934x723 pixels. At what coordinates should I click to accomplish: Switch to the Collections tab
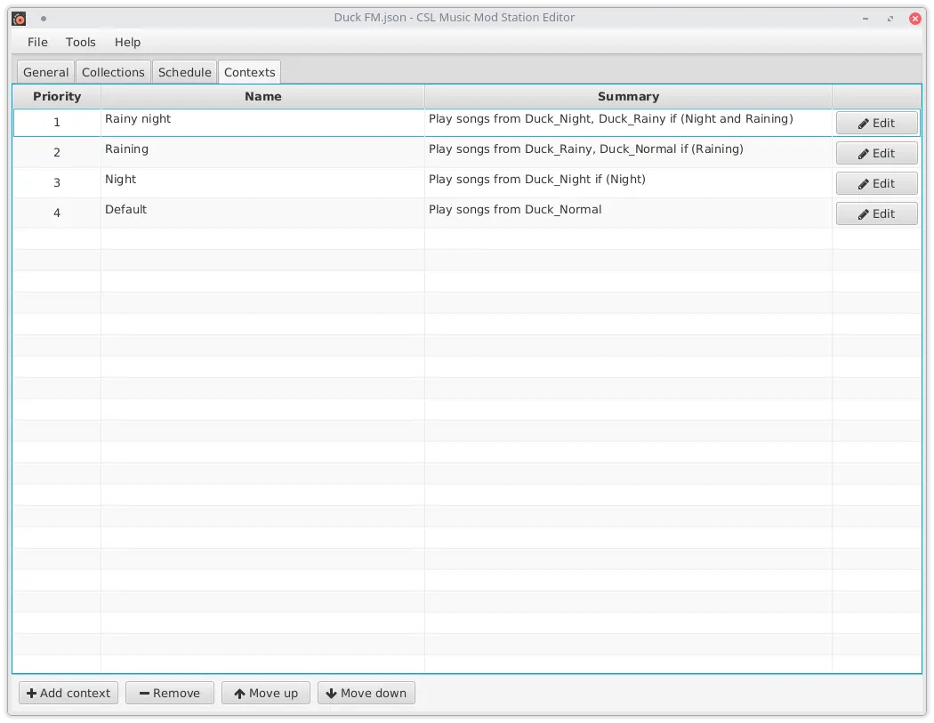pyautogui.click(x=113, y=72)
